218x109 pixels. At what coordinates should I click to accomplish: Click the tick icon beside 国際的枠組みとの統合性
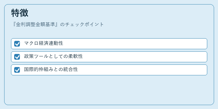(x=17, y=70)
